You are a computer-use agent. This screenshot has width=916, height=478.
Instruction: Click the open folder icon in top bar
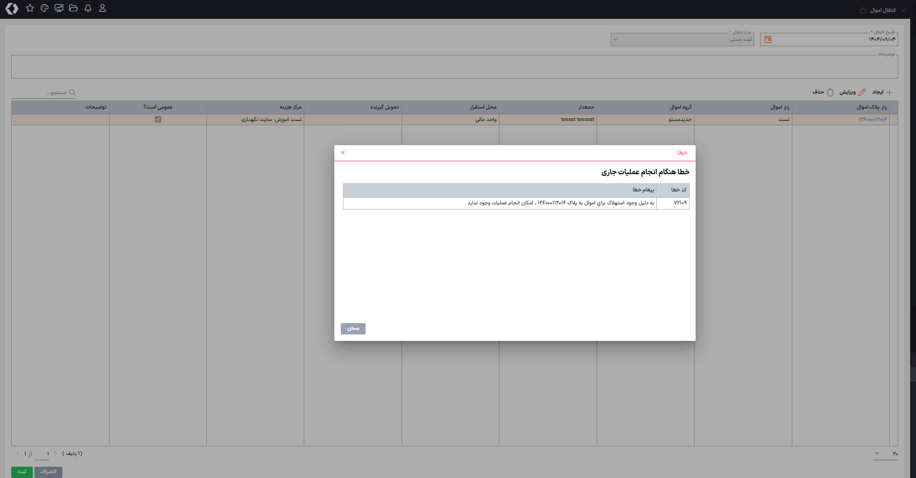coord(74,8)
